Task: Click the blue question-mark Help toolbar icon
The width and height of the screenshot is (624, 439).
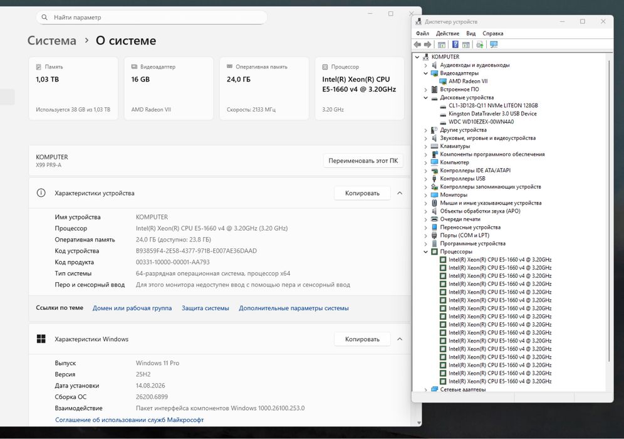Action: click(x=455, y=45)
